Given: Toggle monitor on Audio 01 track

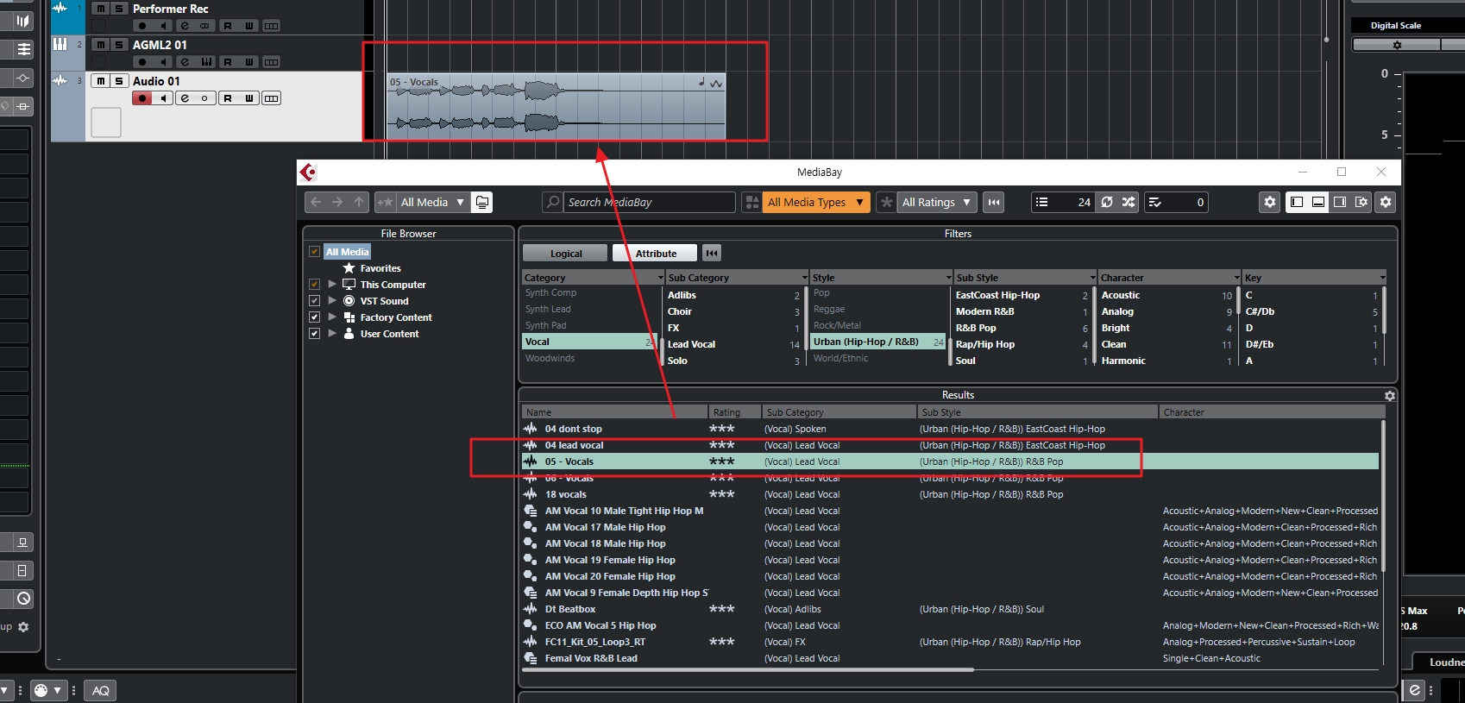Looking at the screenshot, I should (163, 98).
